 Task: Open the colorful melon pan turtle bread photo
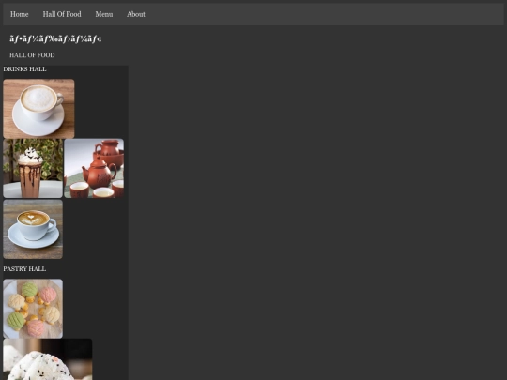[33, 309]
